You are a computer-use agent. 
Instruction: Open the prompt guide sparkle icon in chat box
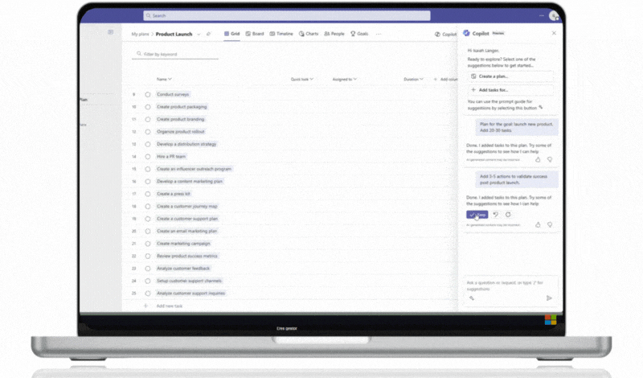tap(472, 298)
